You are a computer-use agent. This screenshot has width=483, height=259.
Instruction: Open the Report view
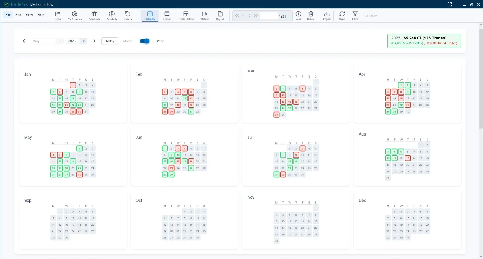220,16
